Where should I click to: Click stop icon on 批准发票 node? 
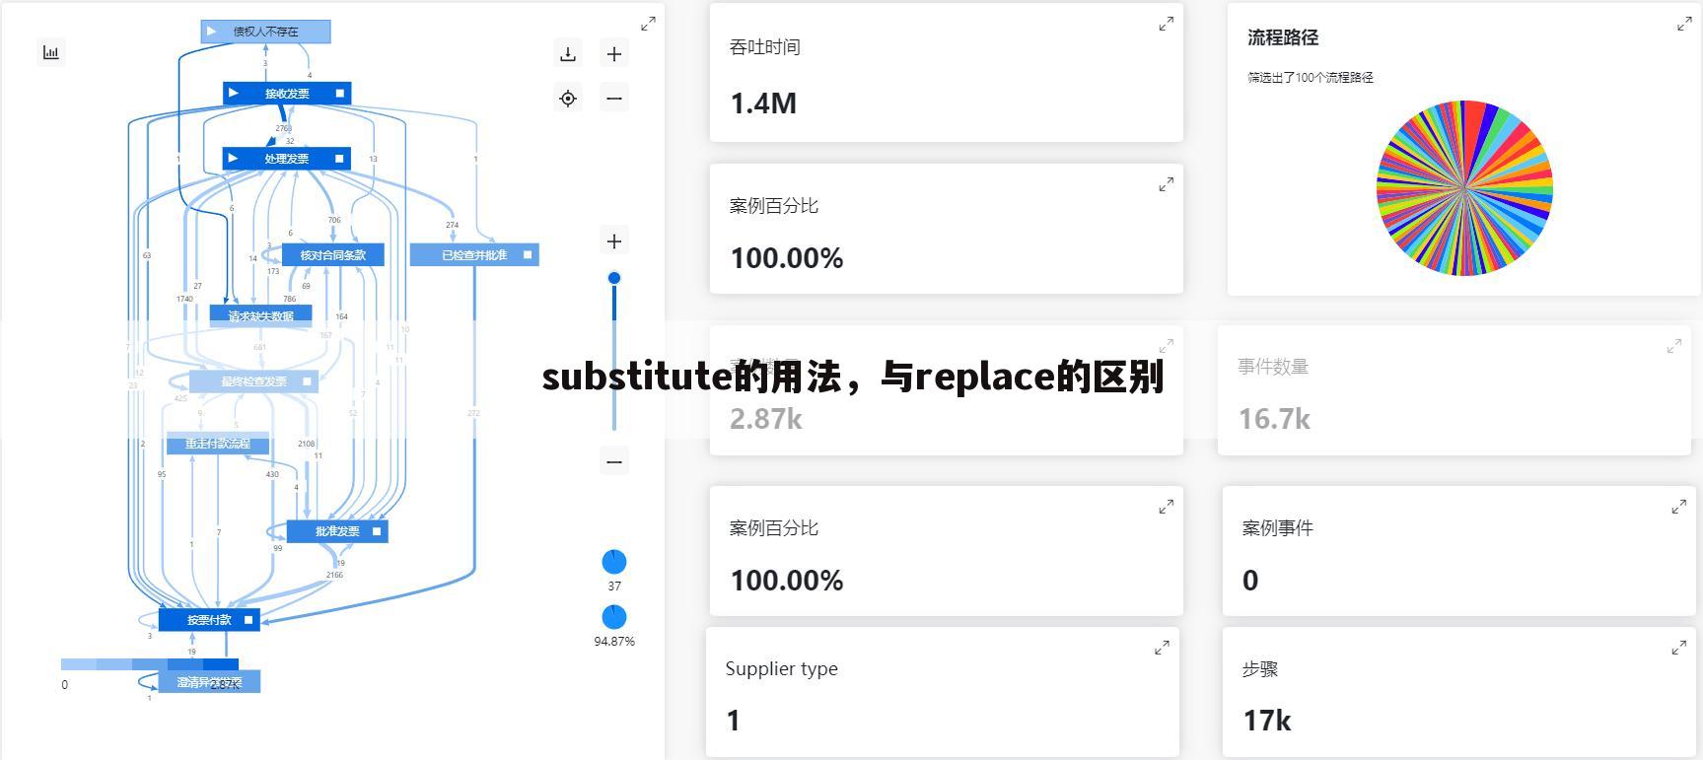point(377,531)
